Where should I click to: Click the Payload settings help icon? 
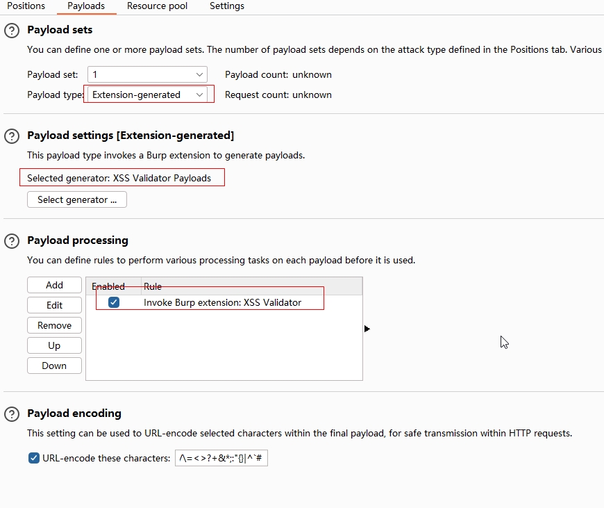point(11,136)
